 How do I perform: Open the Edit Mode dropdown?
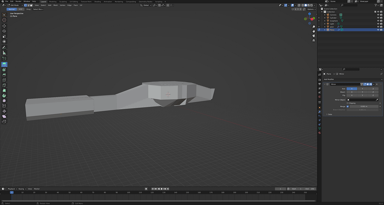15,5
